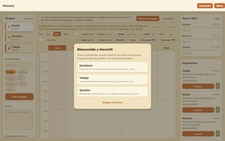This screenshot has width=225, height=141.
Task: Click the 24:00 Hasta time field
Action: point(146,34)
